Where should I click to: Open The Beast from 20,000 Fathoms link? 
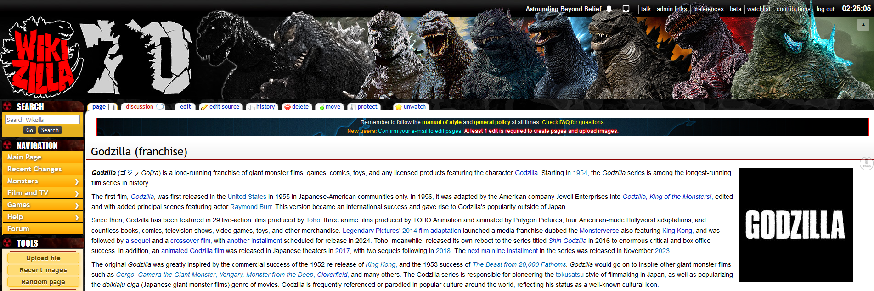519,264
